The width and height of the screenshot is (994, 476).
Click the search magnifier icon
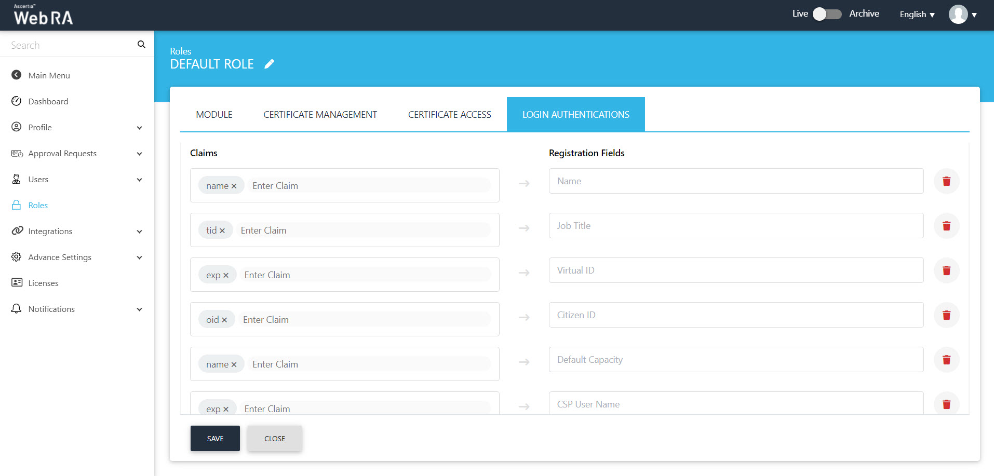pos(141,45)
